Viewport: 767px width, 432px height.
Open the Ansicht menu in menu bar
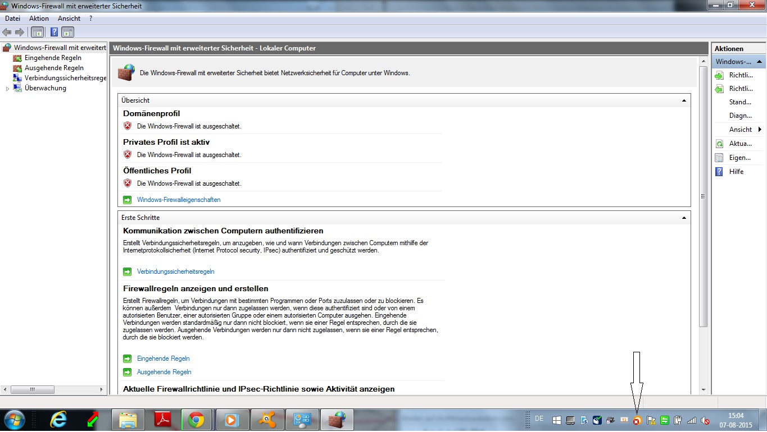click(x=69, y=19)
